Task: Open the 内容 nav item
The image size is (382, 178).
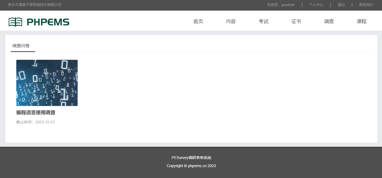Action: (231, 22)
